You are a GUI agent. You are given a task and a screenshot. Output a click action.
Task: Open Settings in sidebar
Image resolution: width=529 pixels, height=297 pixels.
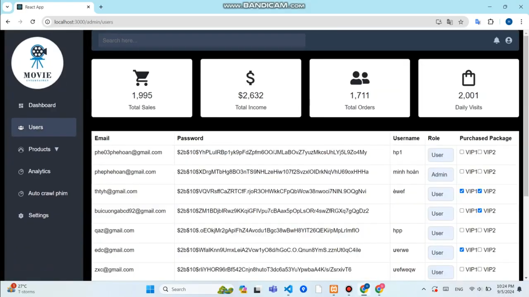point(44,216)
